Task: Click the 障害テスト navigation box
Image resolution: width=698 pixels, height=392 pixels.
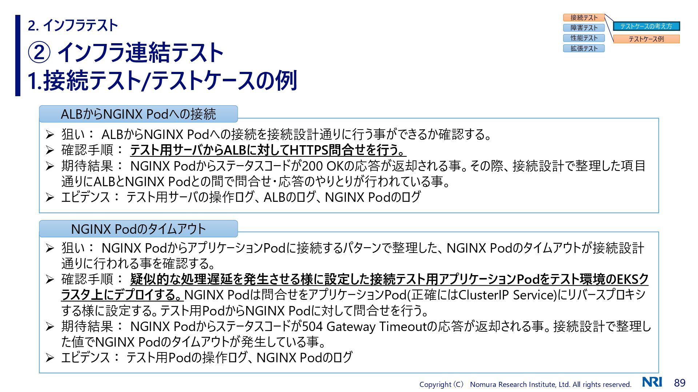Action: (583, 28)
